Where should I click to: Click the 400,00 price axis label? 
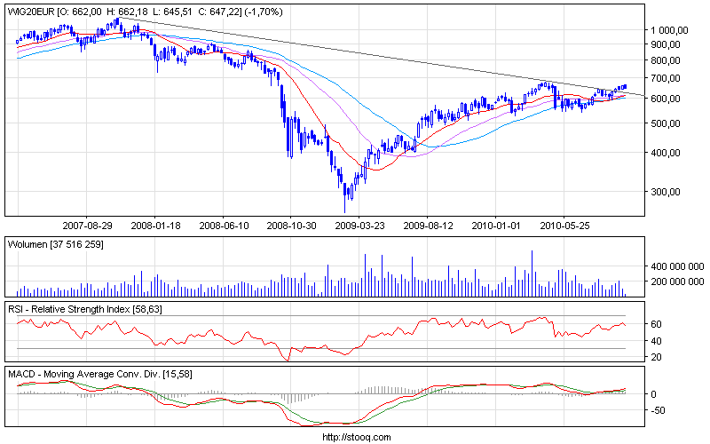[666, 153]
